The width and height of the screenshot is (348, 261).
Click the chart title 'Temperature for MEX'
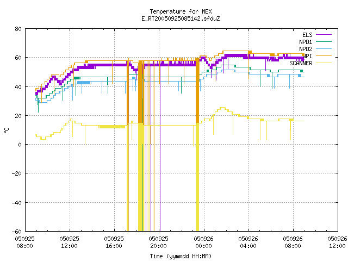tap(181, 11)
